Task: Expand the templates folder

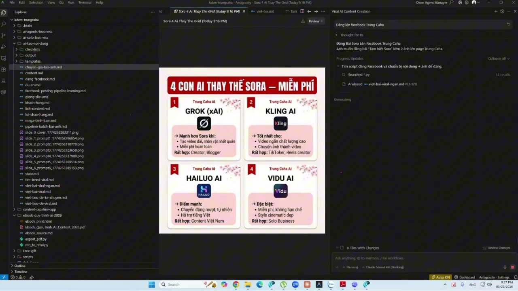Action: [32, 61]
